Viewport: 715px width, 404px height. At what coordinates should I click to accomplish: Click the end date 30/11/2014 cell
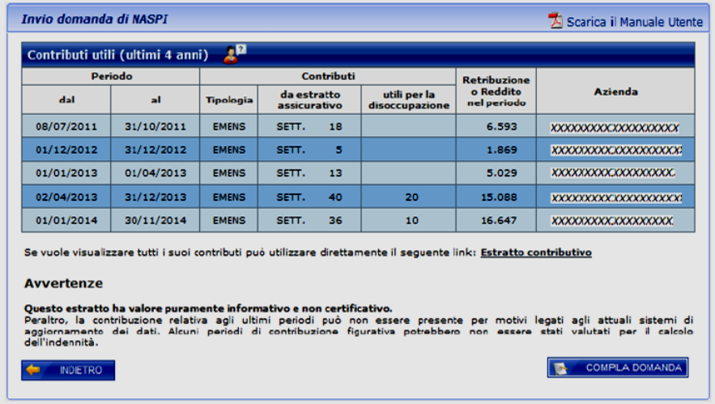pos(155,220)
